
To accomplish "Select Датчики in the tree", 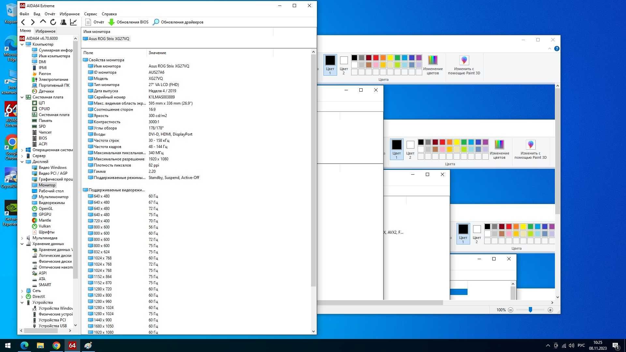I will point(46,91).
